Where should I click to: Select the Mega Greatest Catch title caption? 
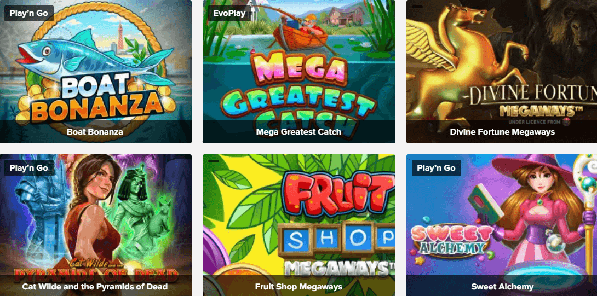298,132
